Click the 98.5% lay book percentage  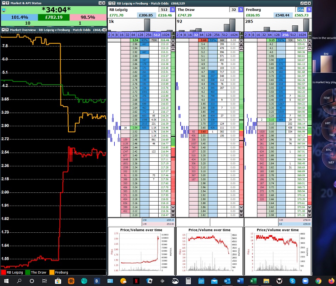[88, 17]
